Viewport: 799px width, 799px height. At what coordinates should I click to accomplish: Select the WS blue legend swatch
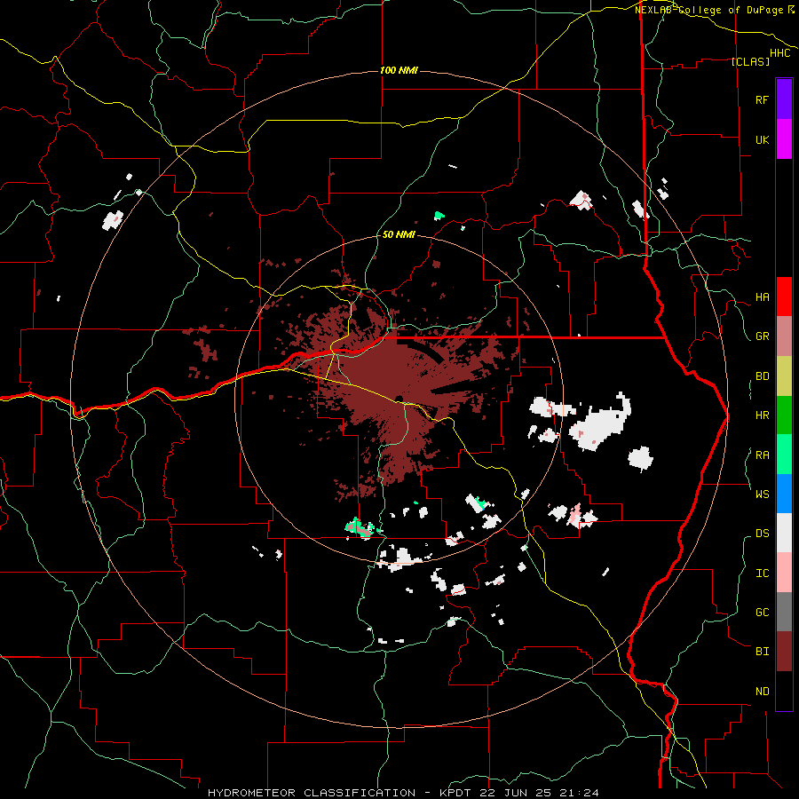coord(784,494)
